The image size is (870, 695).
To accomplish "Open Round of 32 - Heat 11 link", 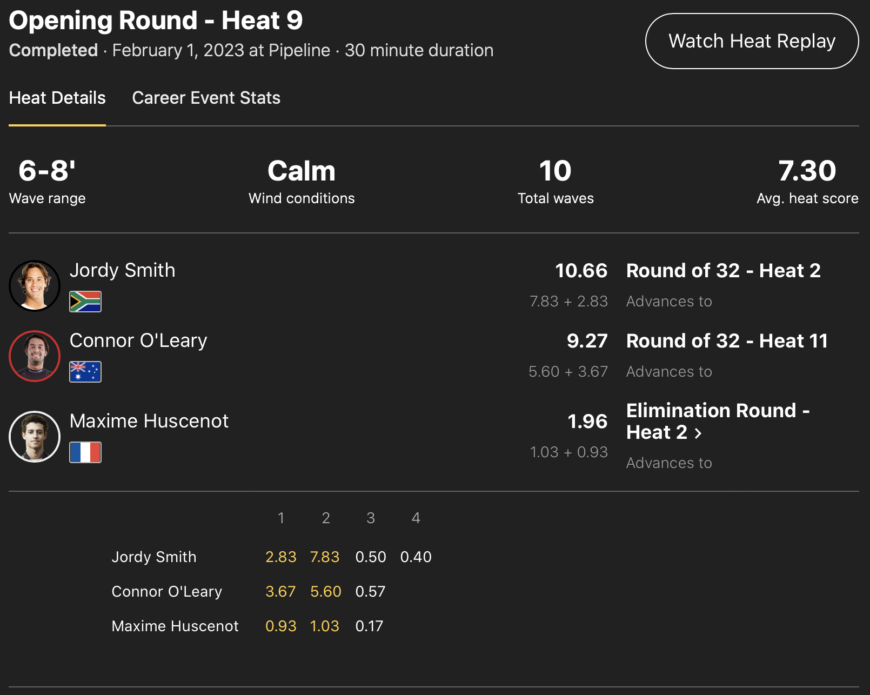I will [727, 341].
